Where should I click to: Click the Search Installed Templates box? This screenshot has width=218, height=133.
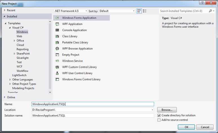coord(184,11)
